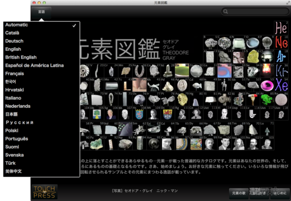Select Automatic language option

click(x=42, y=25)
